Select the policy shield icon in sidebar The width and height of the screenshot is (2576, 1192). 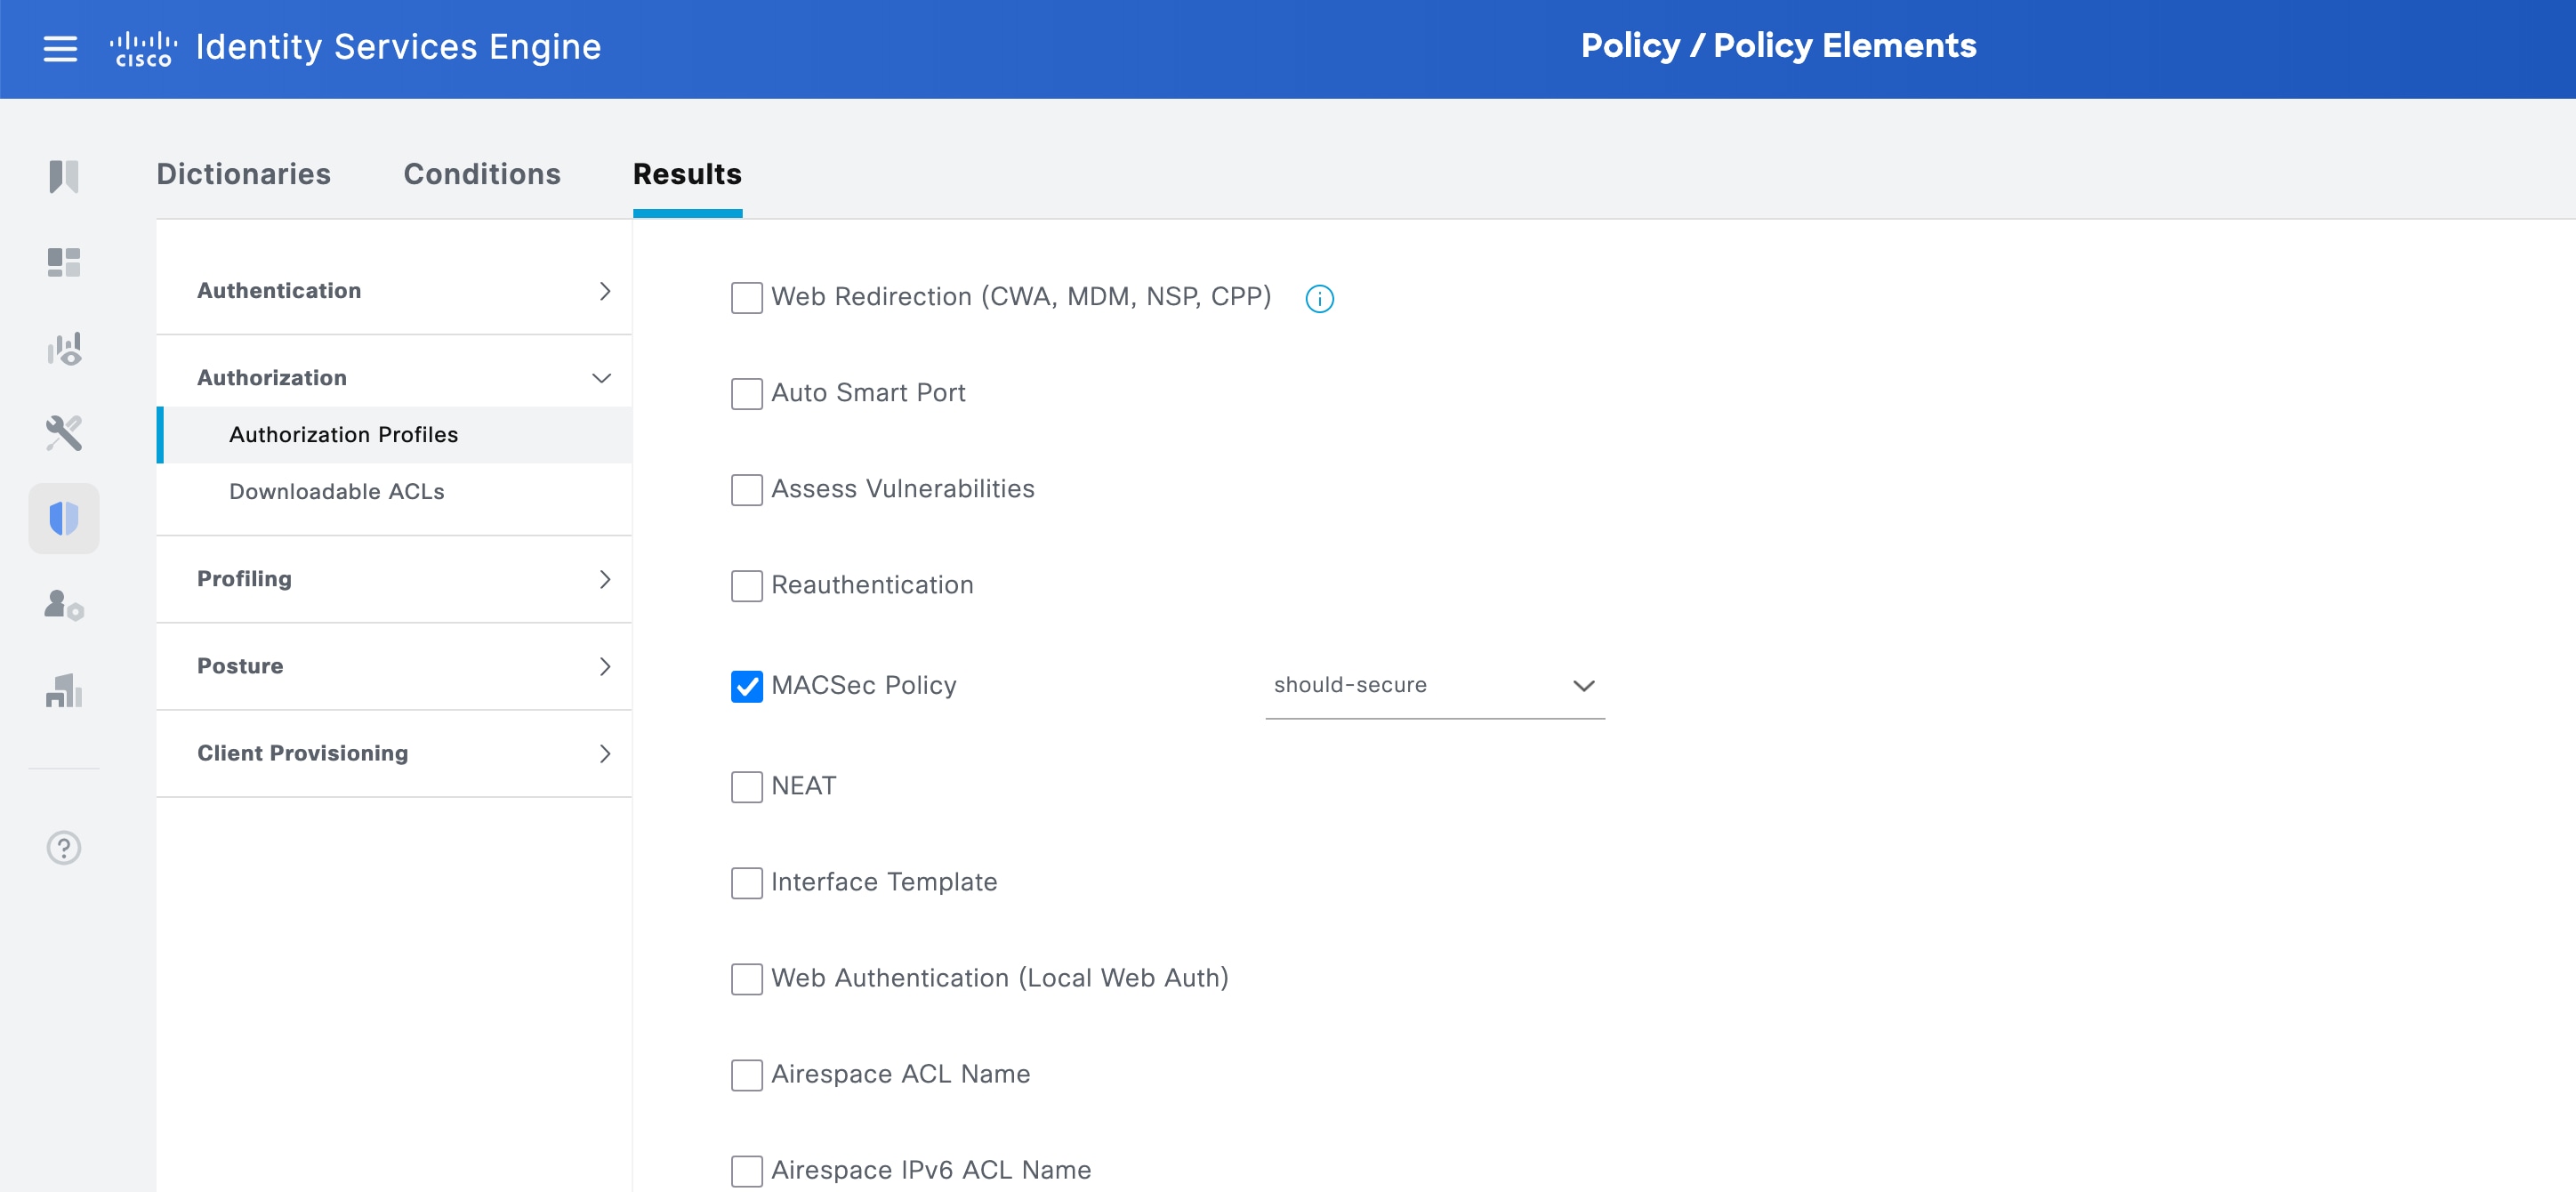(64, 519)
